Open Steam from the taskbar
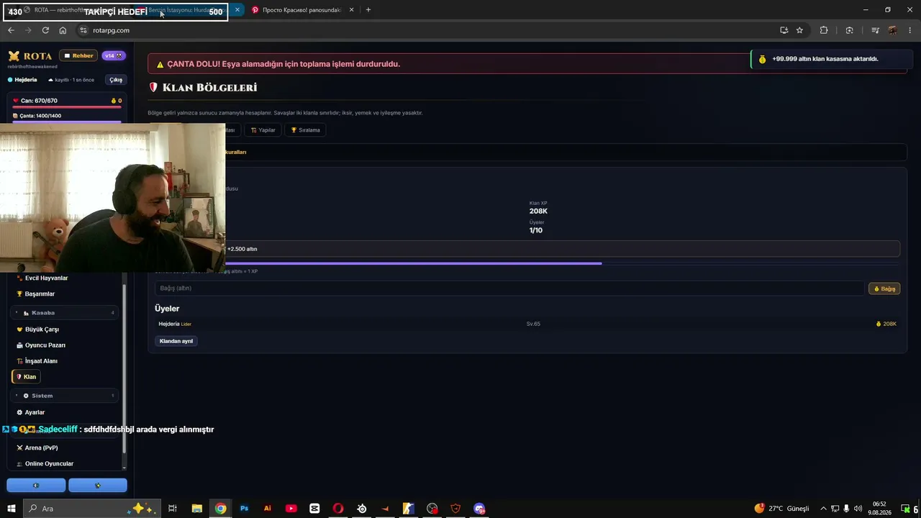Screen dimensions: 921x518 [x=362, y=509]
